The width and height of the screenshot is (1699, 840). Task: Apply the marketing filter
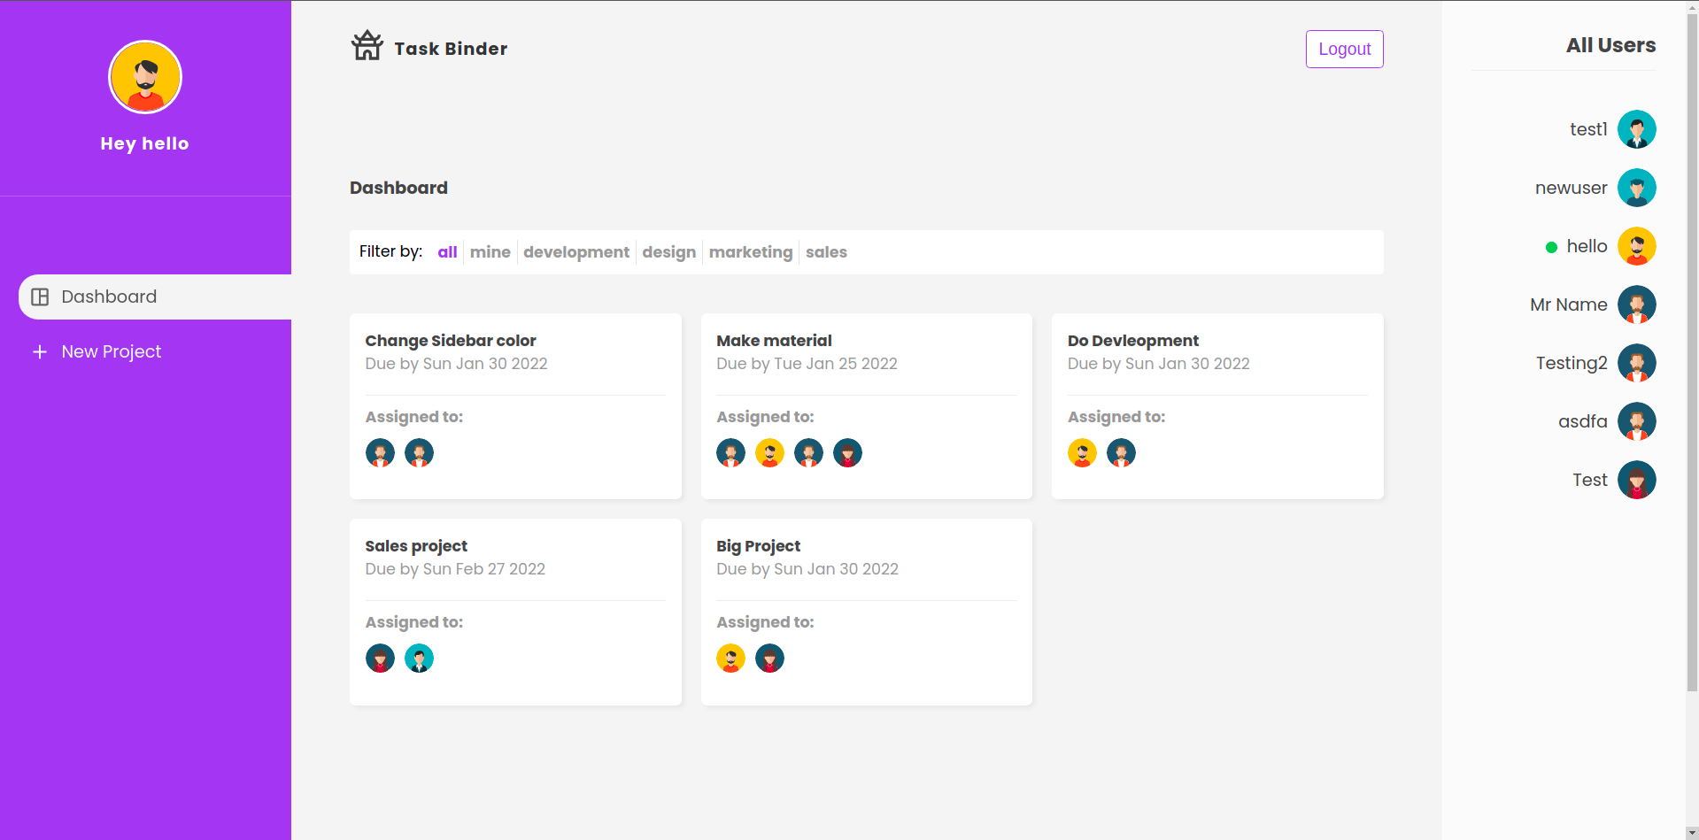click(750, 252)
